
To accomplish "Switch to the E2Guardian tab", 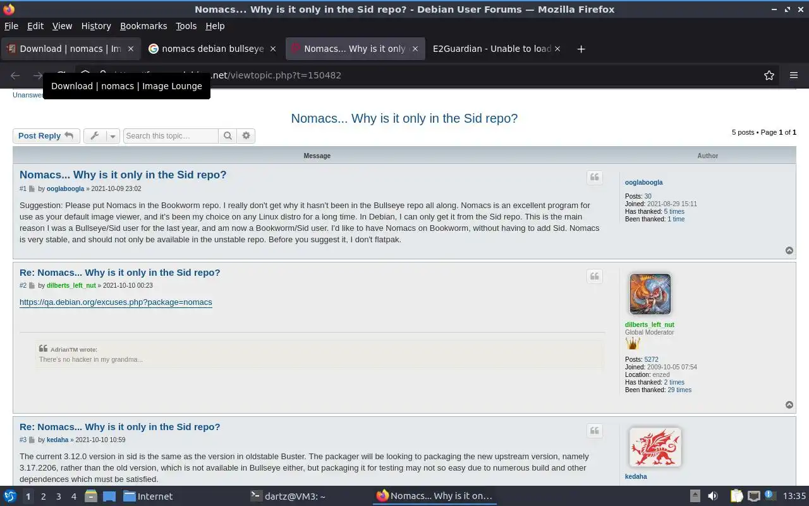I will pyautogui.click(x=496, y=49).
